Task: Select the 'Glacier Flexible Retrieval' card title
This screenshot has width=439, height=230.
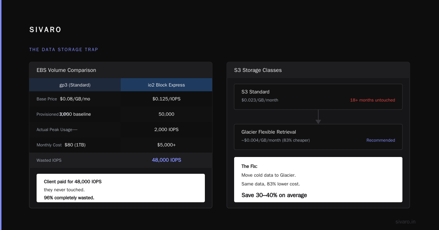Action: pyautogui.click(x=269, y=132)
